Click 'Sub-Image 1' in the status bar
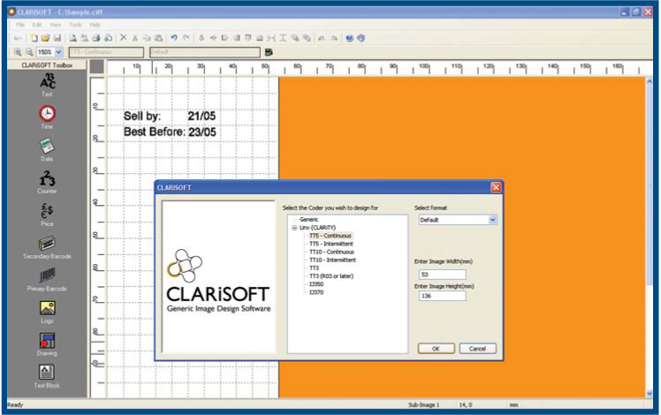 pyautogui.click(x=423, y=405)
